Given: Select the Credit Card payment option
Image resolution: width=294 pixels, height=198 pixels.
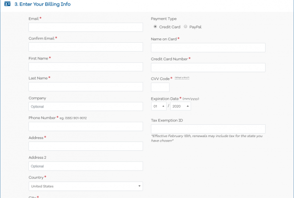Looking at the screenshot, I should (x=155, y=27).
